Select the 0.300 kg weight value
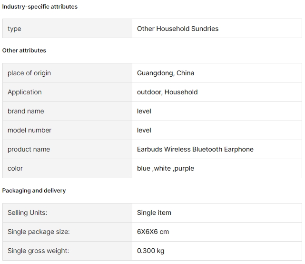 click(150, 251)
